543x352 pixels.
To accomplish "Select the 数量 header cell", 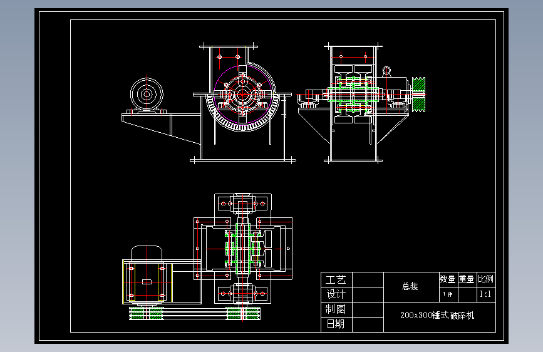I will pos(448,279).
